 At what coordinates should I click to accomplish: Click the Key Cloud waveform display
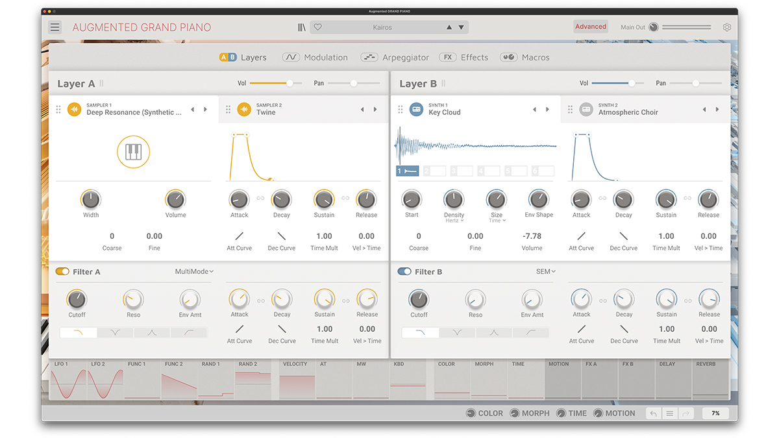tap(476, 146)
